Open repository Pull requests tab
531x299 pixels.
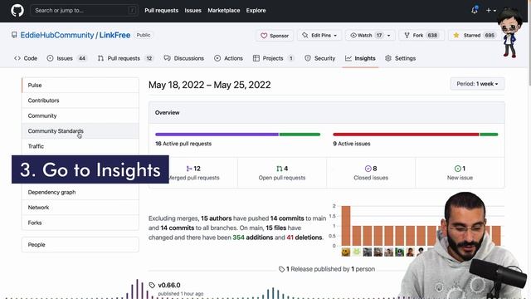(125, 58)
